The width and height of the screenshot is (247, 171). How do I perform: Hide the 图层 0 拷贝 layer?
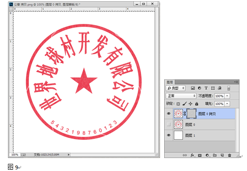168,113
